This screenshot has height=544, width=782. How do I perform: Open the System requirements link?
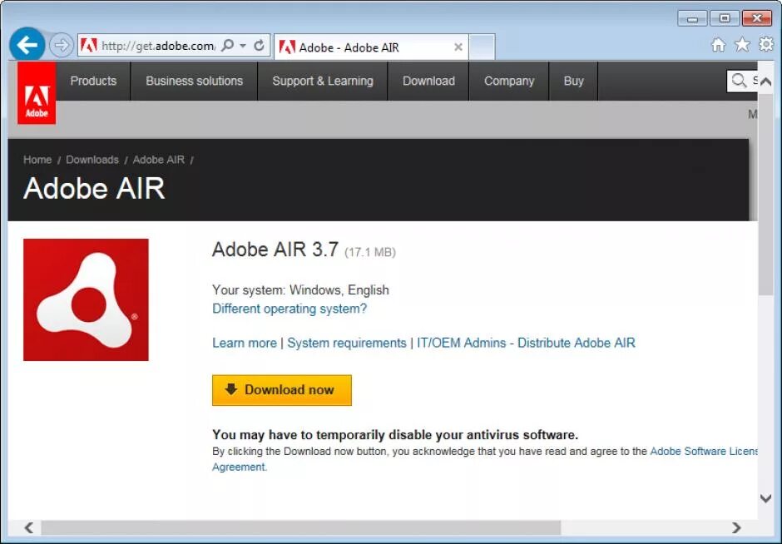347,343
